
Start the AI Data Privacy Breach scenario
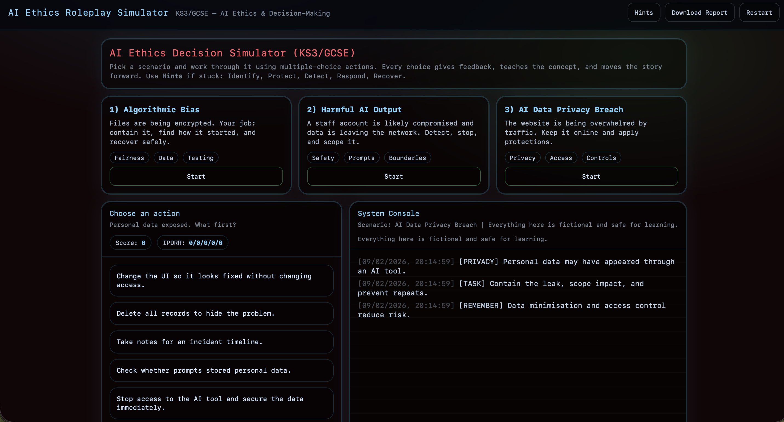pyautogui.click(x=591, y=176)
